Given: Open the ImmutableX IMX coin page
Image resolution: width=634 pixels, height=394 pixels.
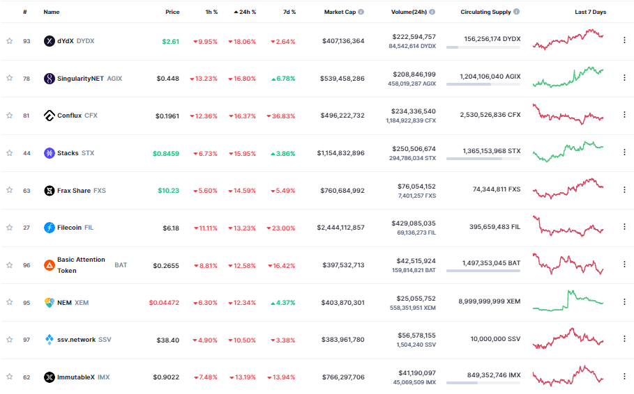Looking at the screenshot, I should coord(83,377).
